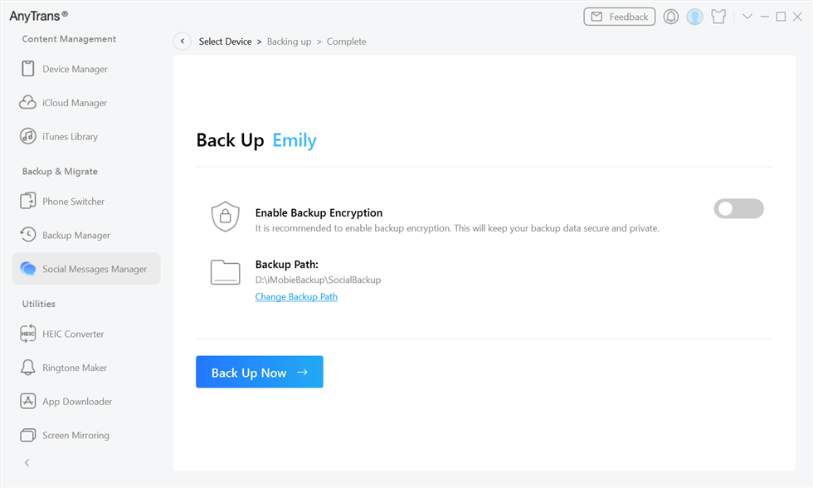Click the iTunes Library music icon
Screen dimensions: 813x488
[x=28, y=136]
